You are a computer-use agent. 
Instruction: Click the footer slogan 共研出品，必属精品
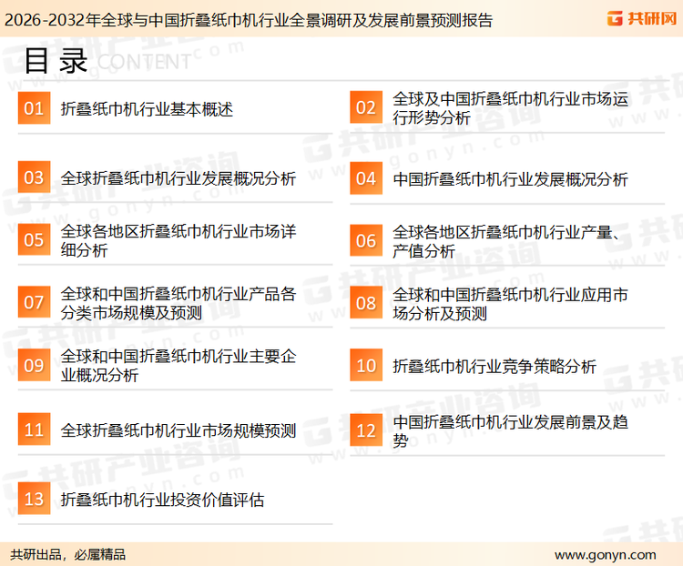click(x=68, y=555)
